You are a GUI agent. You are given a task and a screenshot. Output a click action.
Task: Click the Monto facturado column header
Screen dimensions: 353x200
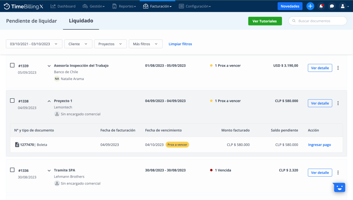click(x=235, y=130)
